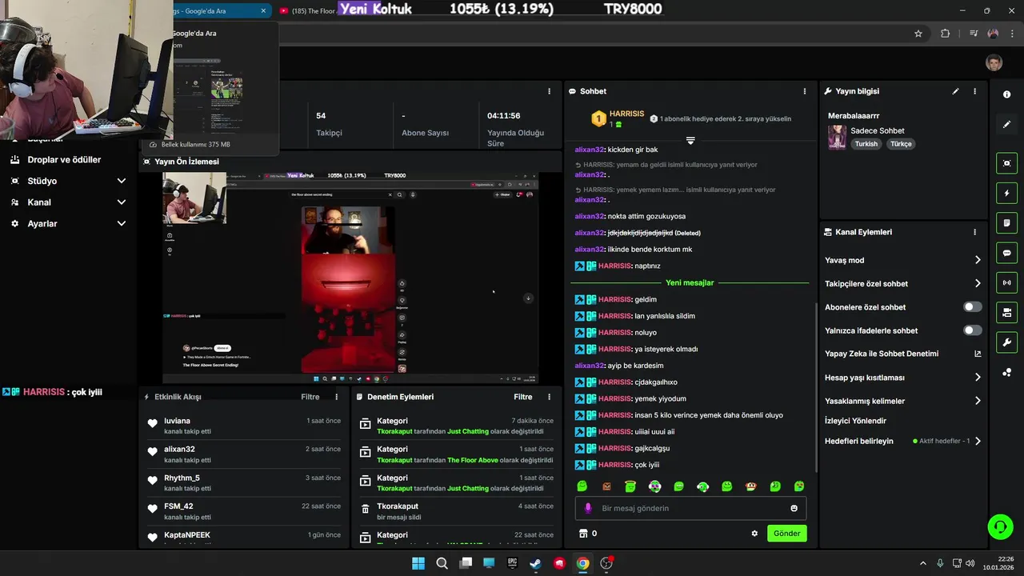Click the chat bubble rail icon
1024x576 pixels.
coord(1006,253)
